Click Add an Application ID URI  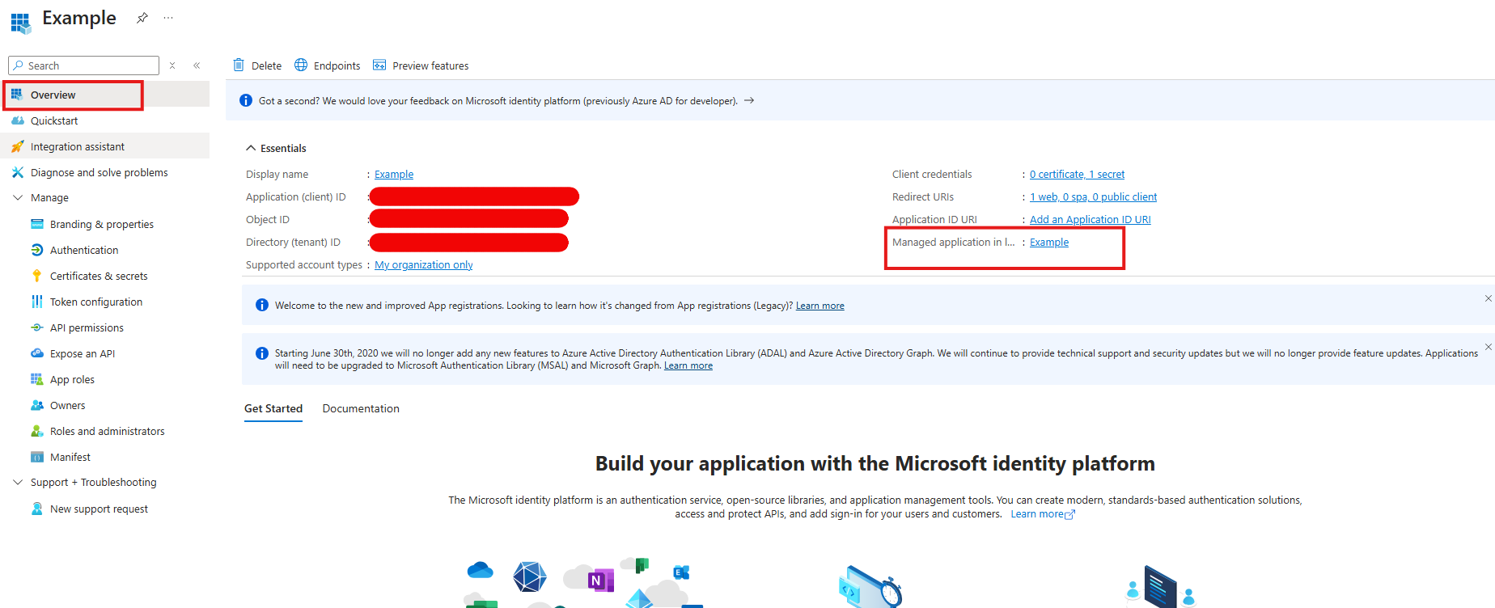click(1090, 219)
